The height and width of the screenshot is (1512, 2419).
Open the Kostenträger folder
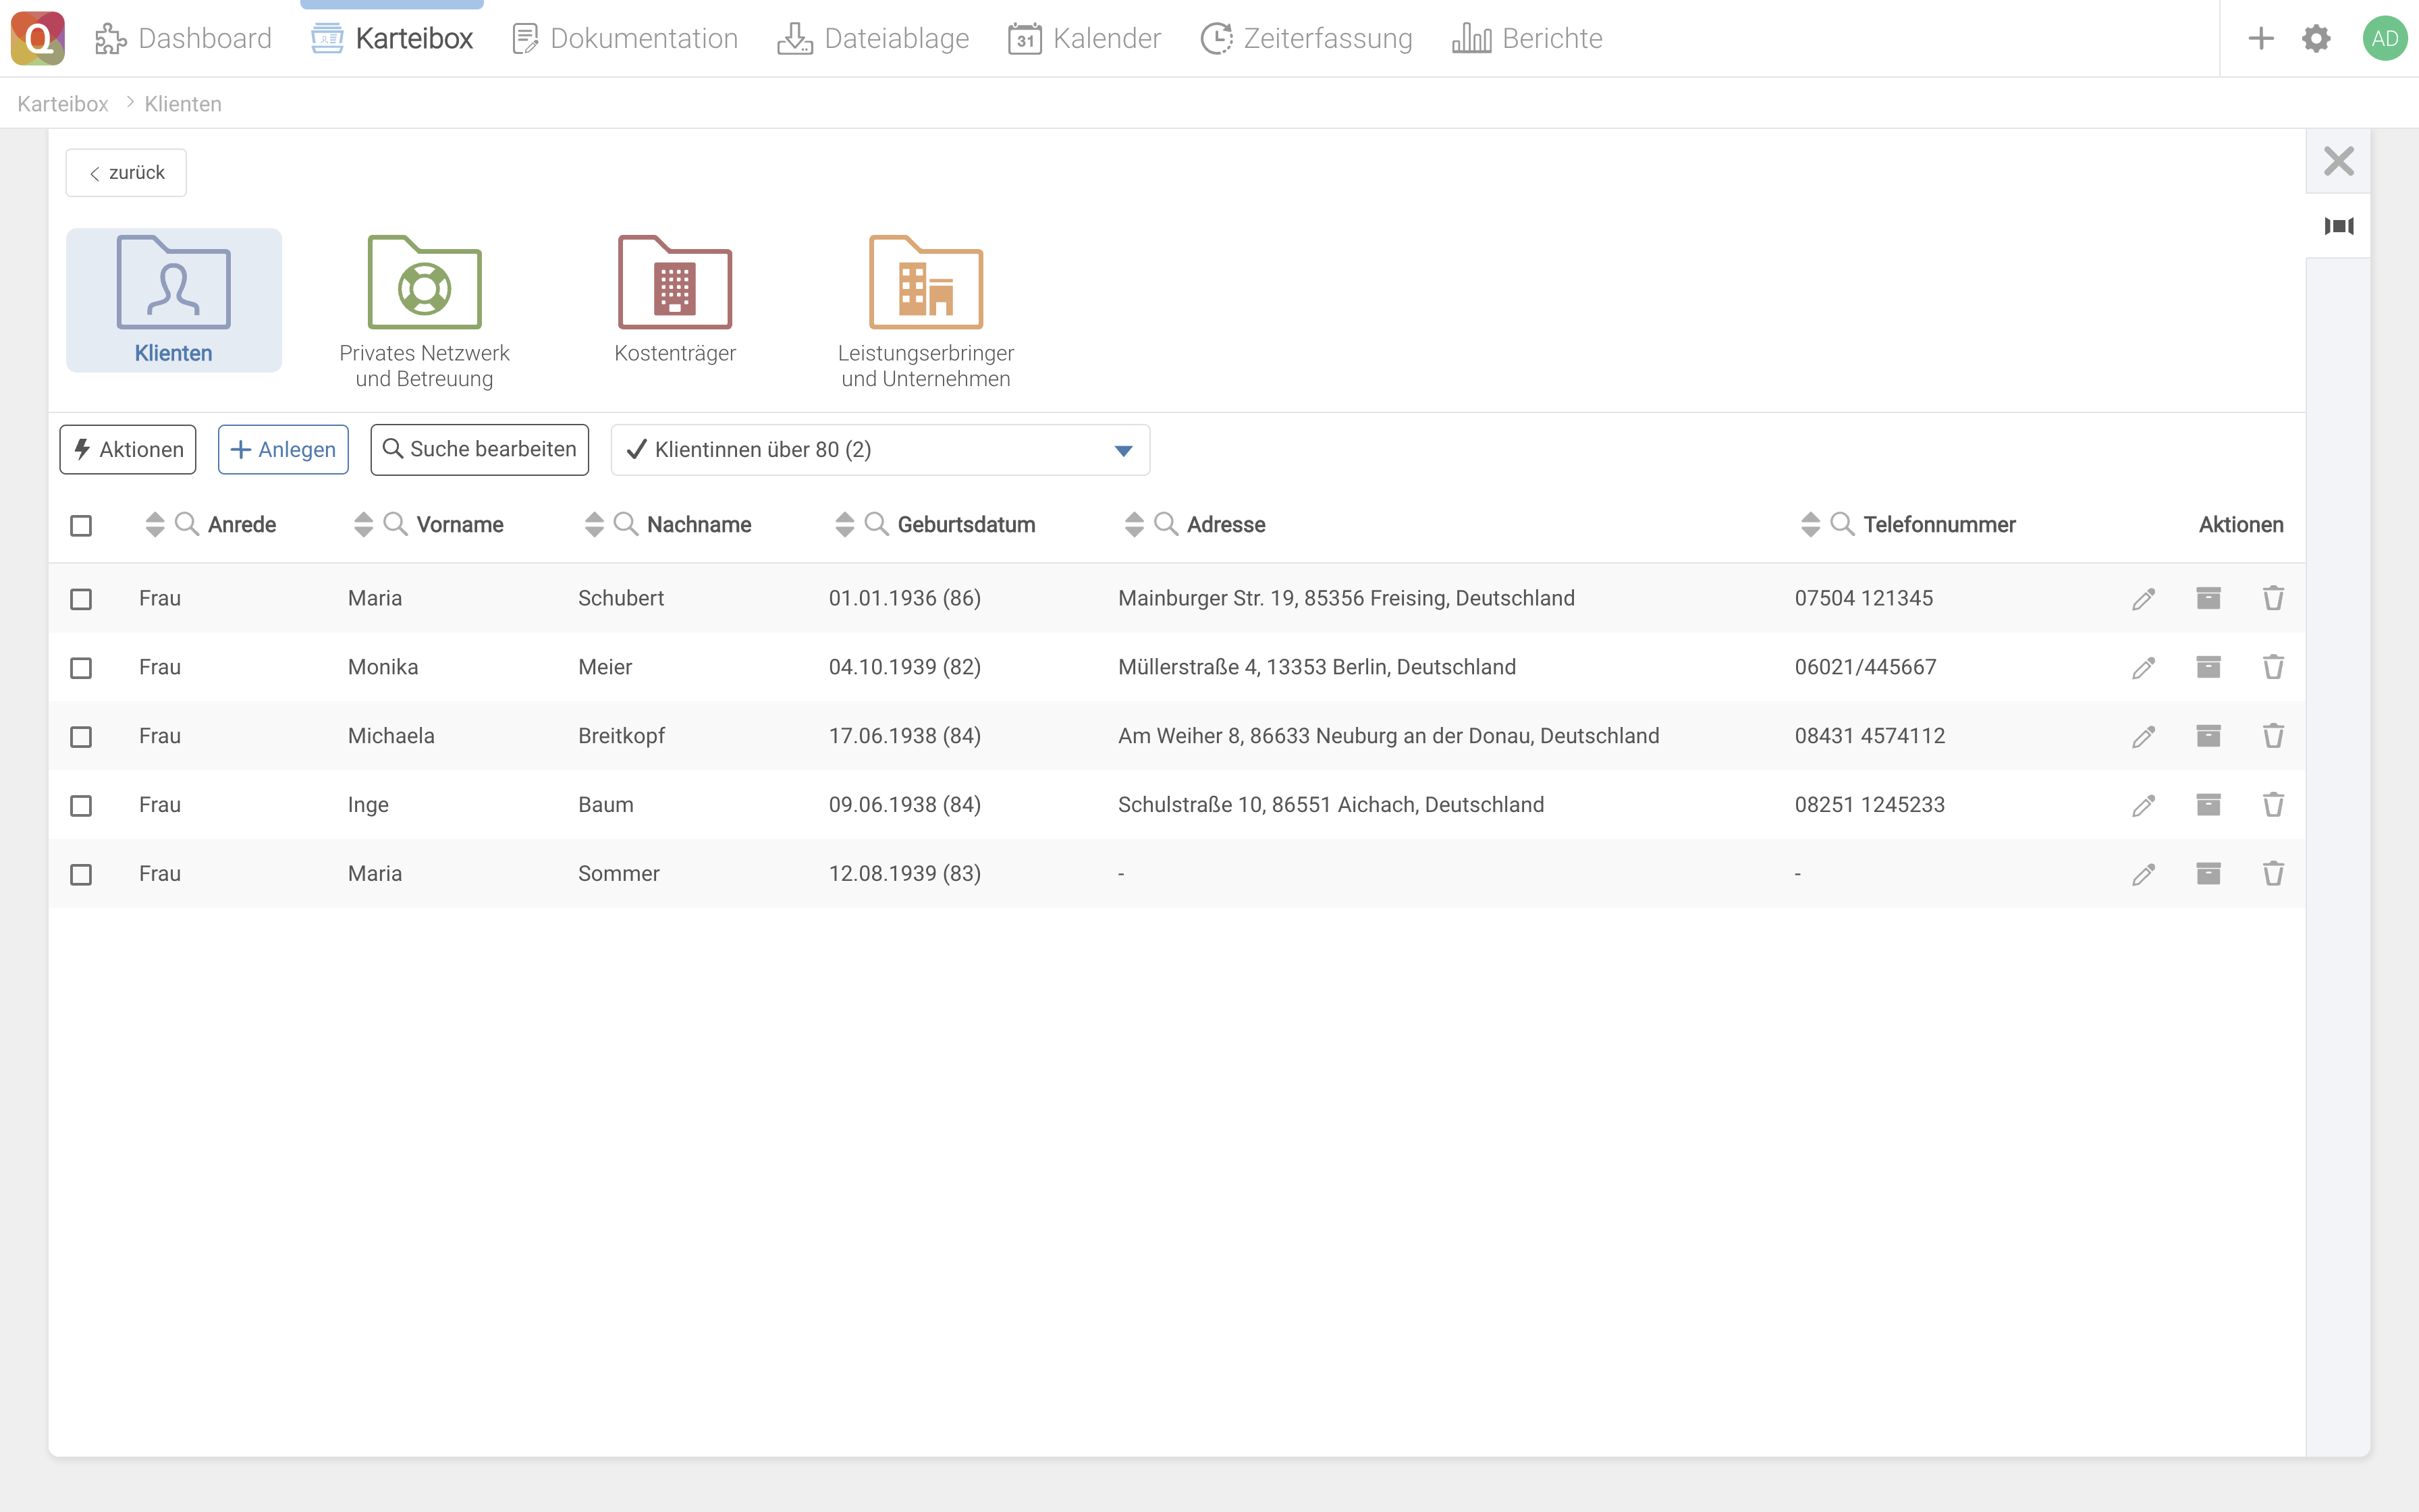(675, 299)
